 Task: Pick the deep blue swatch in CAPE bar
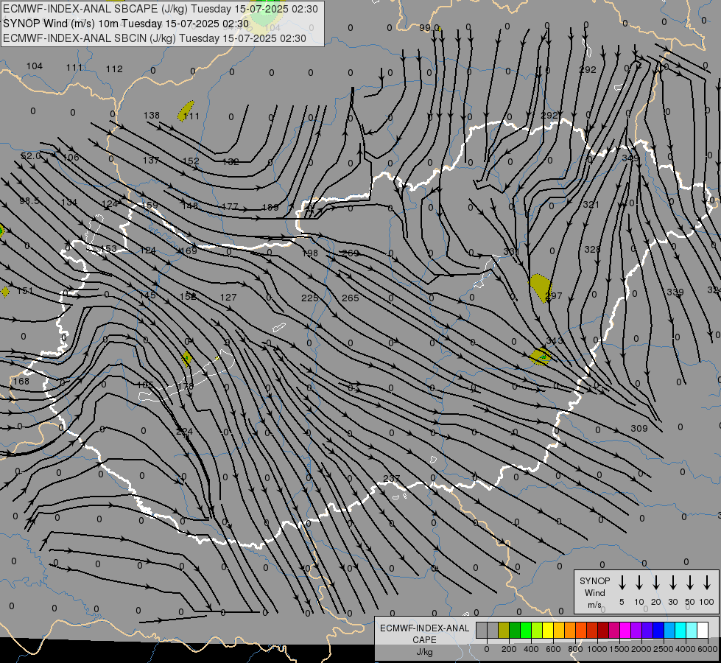658,630
